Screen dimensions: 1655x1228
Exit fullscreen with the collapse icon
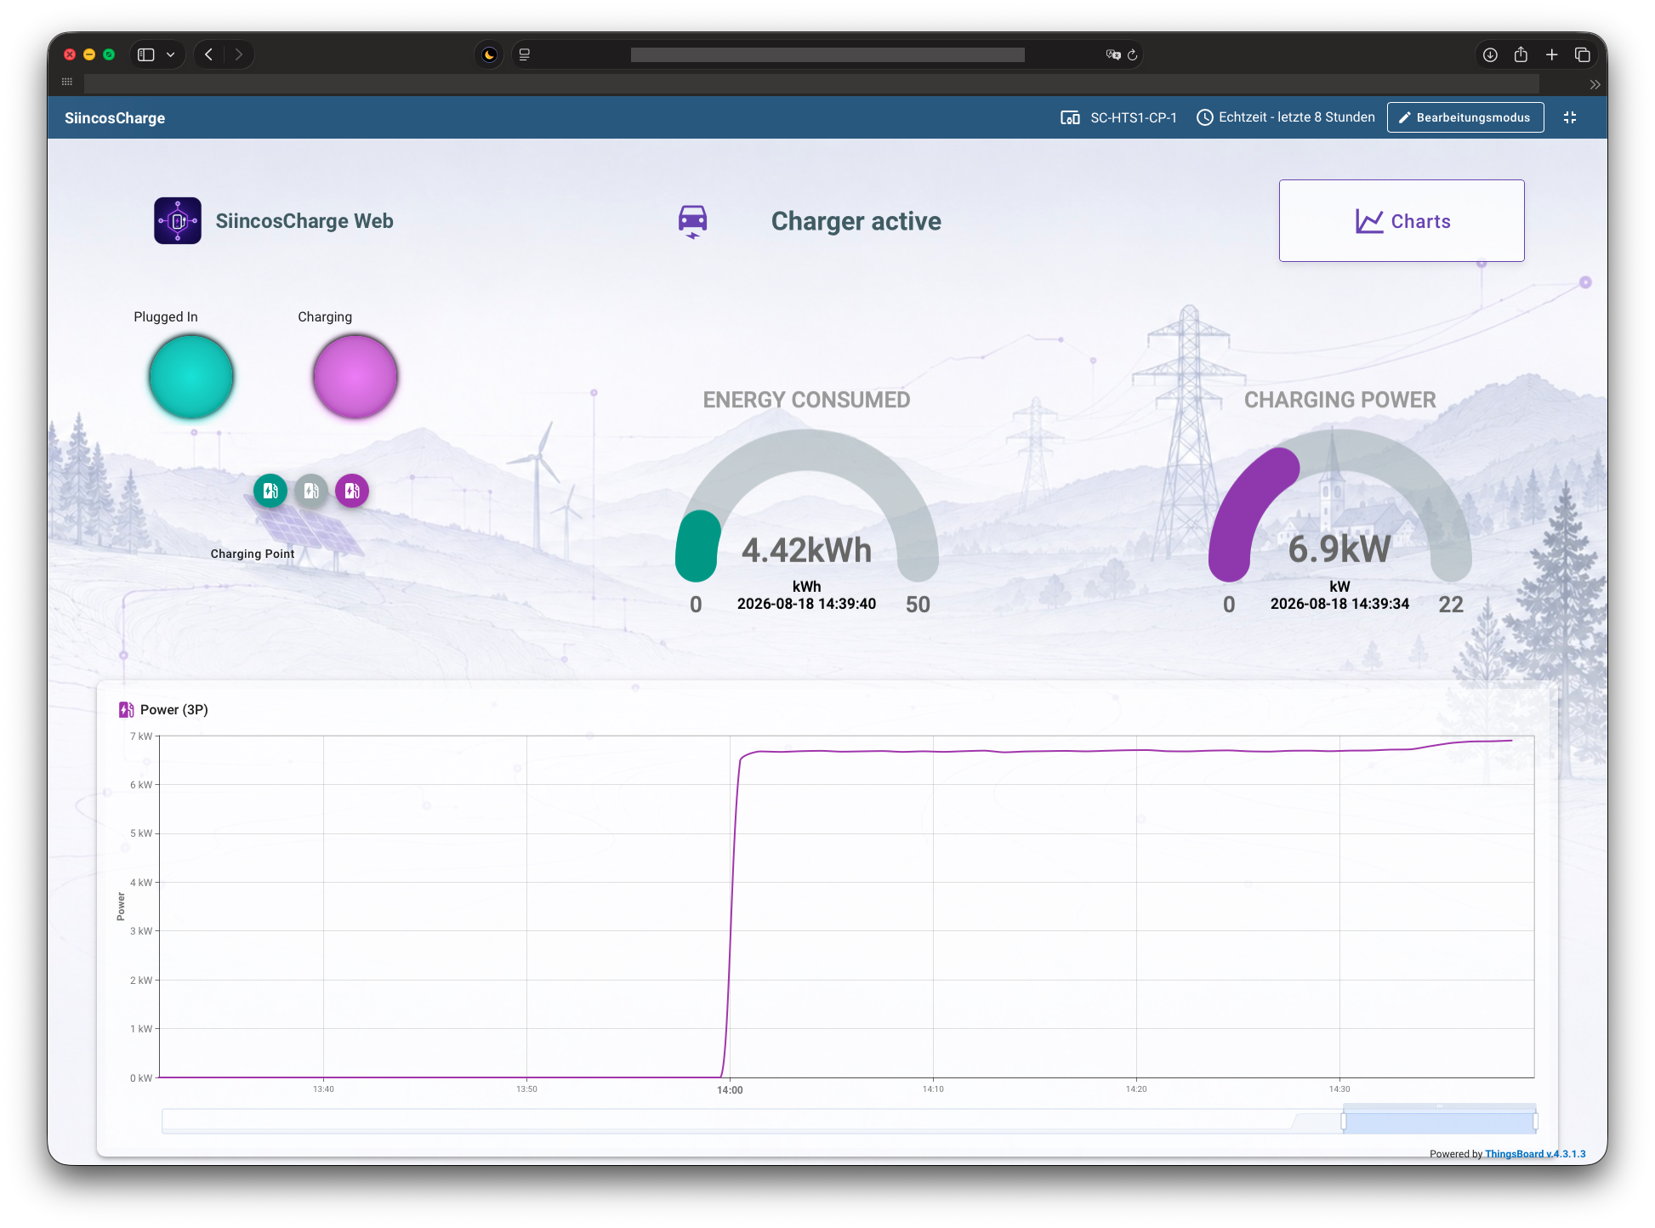click(1570, 117)
